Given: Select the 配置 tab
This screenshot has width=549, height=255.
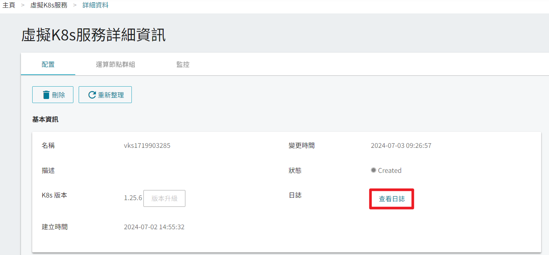Looking at the screenshot, I should (48, 65).
